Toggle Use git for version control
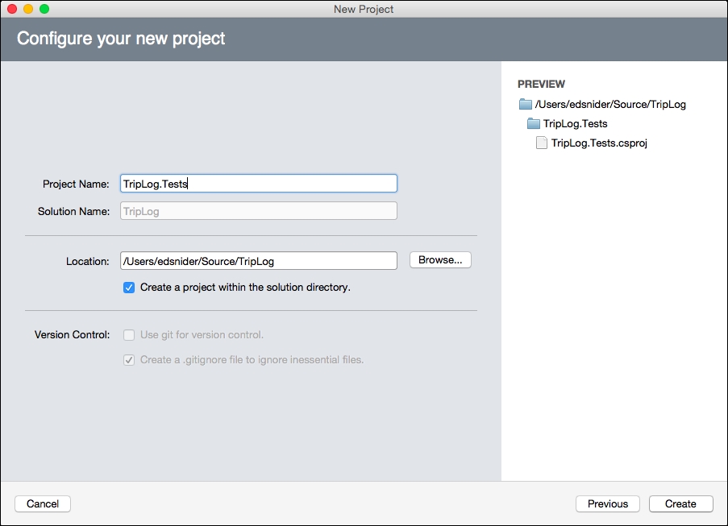 coord(129,335)
